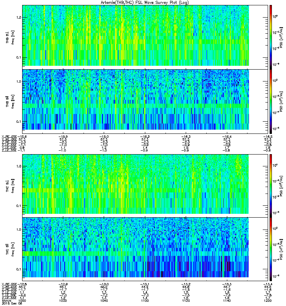Click the 1040 time tick label

click(104, 301)
